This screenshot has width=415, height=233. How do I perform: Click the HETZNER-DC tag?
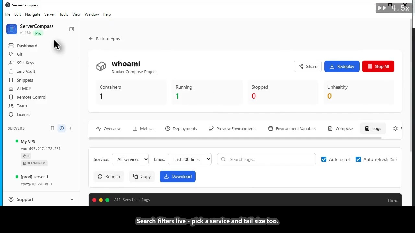point(34,163)
